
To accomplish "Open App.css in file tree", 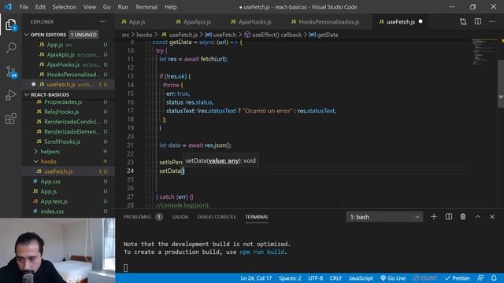I will click(69, 182).
